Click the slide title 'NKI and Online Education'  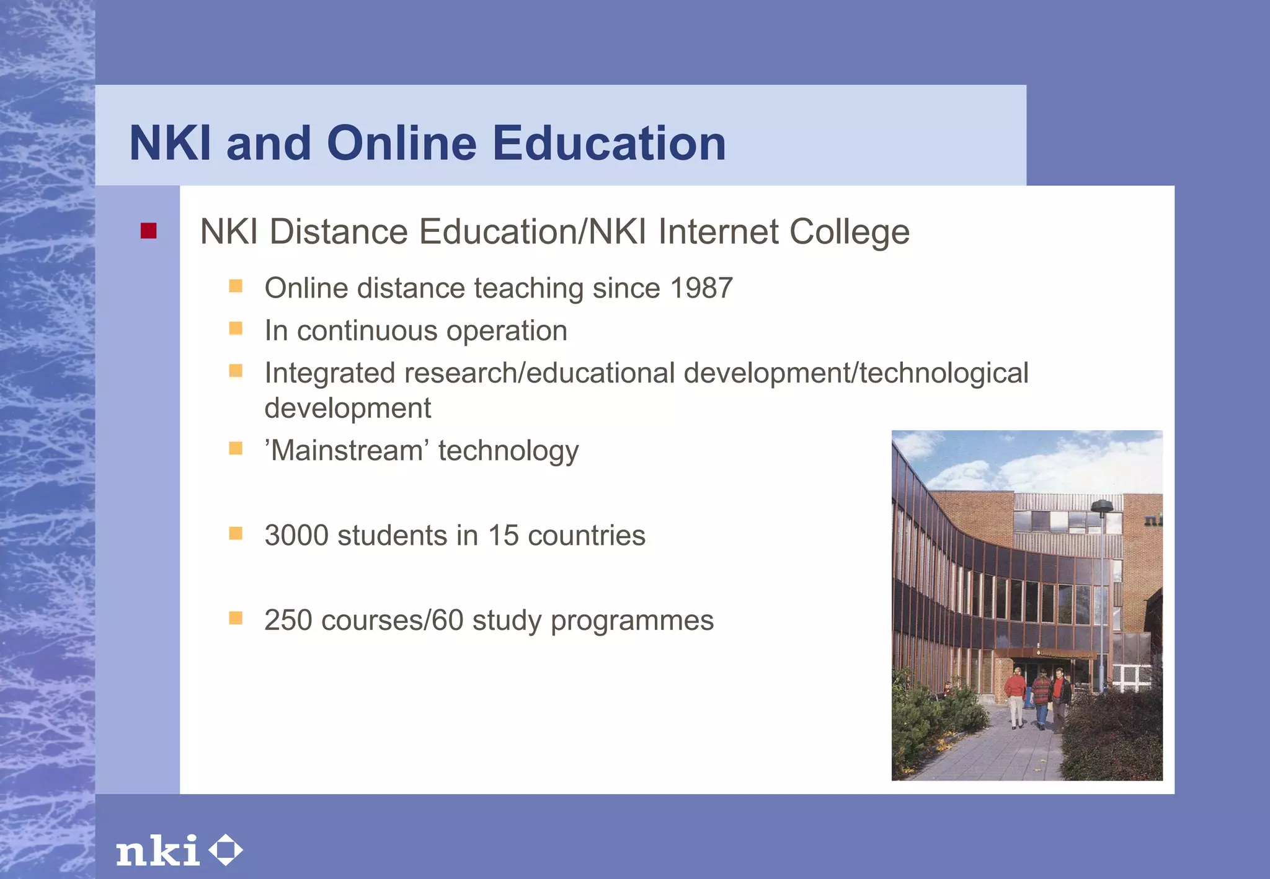(x=427, y=143)
